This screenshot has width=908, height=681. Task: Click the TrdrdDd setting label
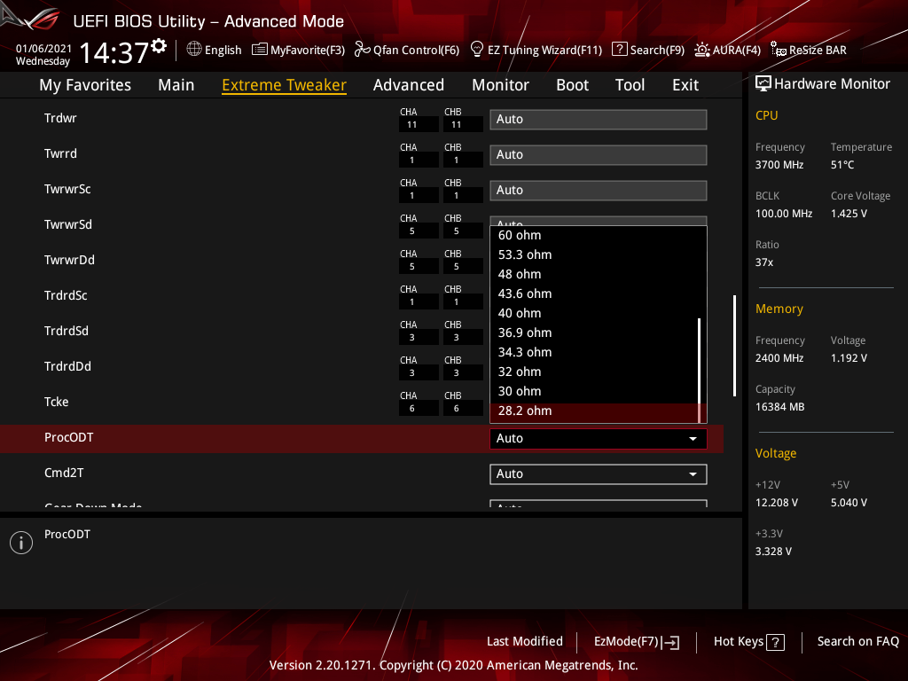[67, 366]
